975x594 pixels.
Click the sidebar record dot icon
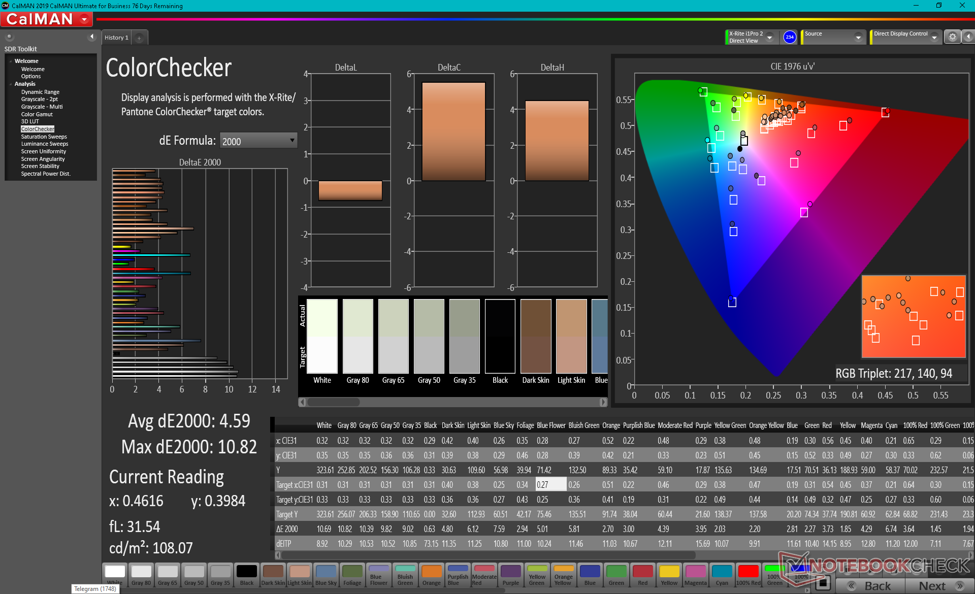point(9,37)
